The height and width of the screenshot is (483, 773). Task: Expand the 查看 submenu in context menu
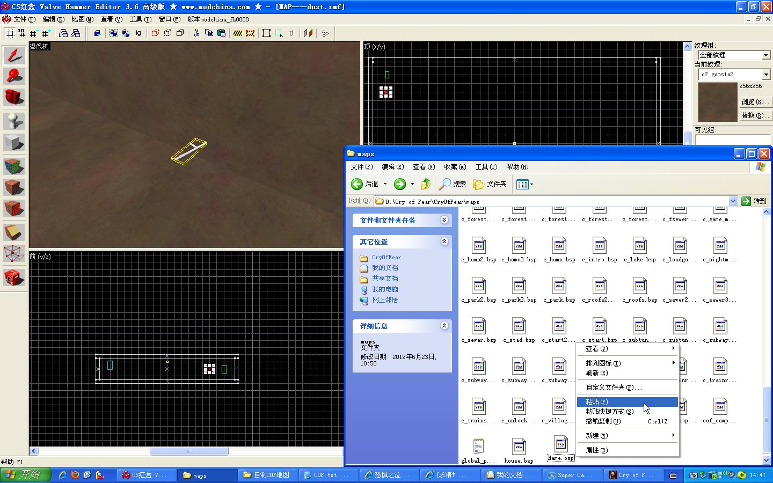[628, 349]
